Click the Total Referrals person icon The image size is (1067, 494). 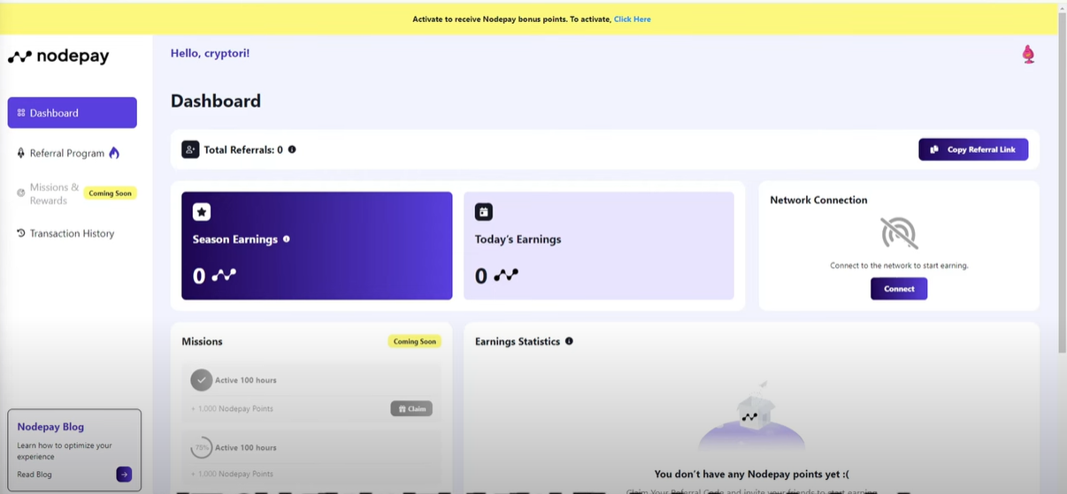[190, 149]
